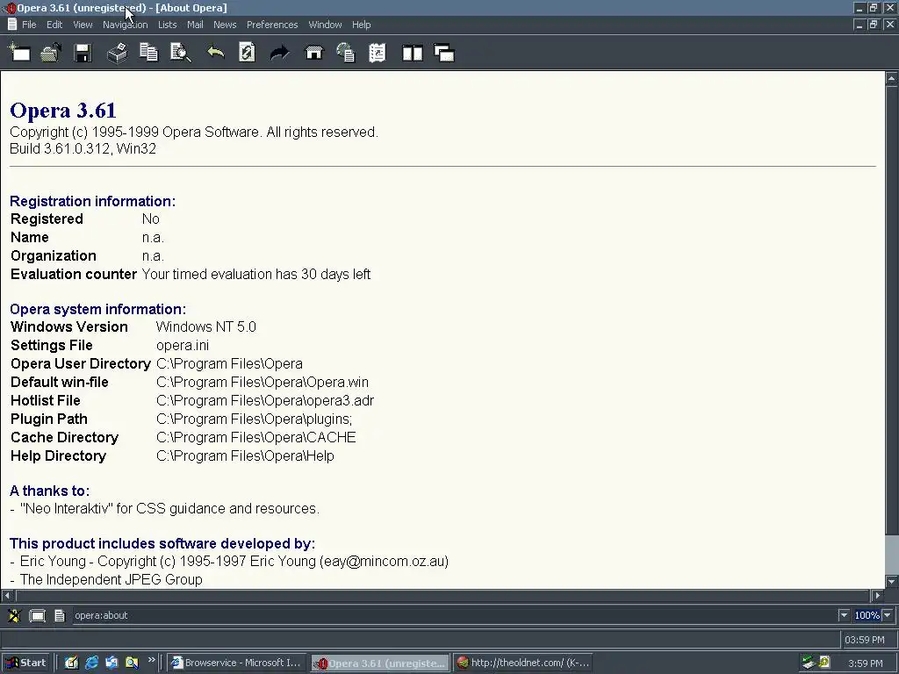The image size is (899, 674).
Task: Click the C:\Program Files\Opera\Opera.win path
Action: click(x=262, y=383)
